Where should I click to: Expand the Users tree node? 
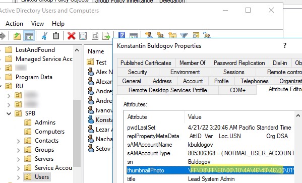pyautogui.click(x=18, y=177)
